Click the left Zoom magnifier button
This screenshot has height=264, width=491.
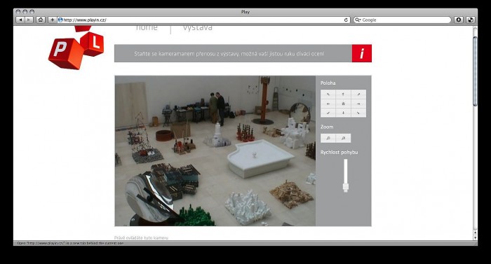(x=328, y=138)
